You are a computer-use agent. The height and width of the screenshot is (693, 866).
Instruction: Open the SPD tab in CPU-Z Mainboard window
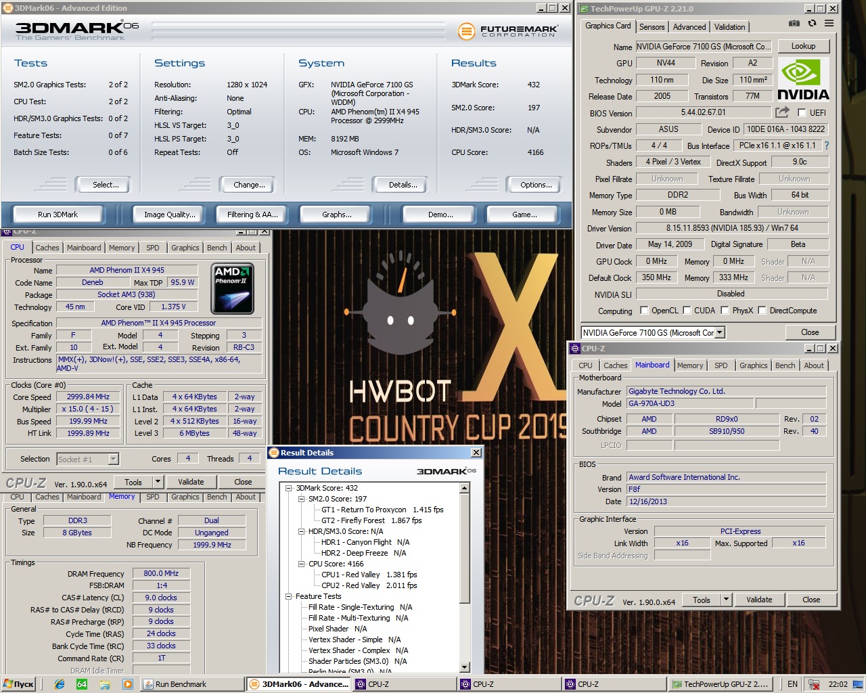(x=721, y=365)
